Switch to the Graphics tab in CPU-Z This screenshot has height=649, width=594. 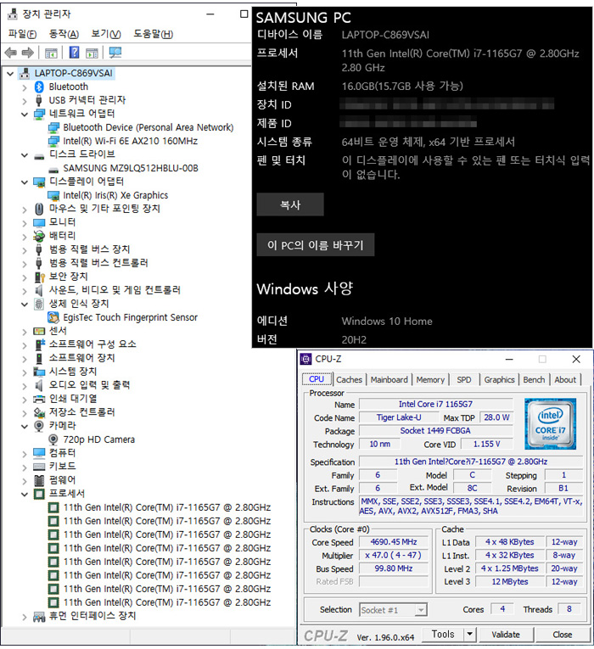coord(499,379)
